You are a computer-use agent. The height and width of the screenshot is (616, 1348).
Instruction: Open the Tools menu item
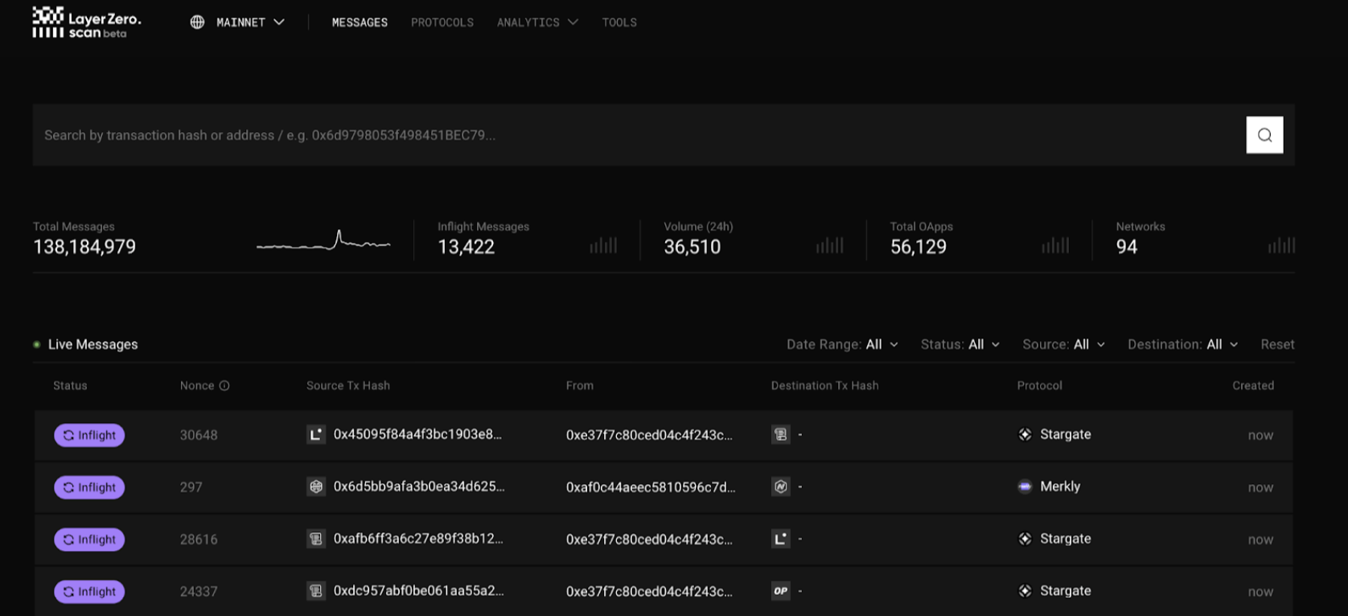click(x=619, y=23)
